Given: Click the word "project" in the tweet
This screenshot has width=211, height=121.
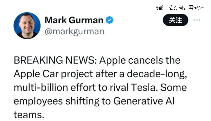Looking at the screenshot, I should [x=77, y=74].
